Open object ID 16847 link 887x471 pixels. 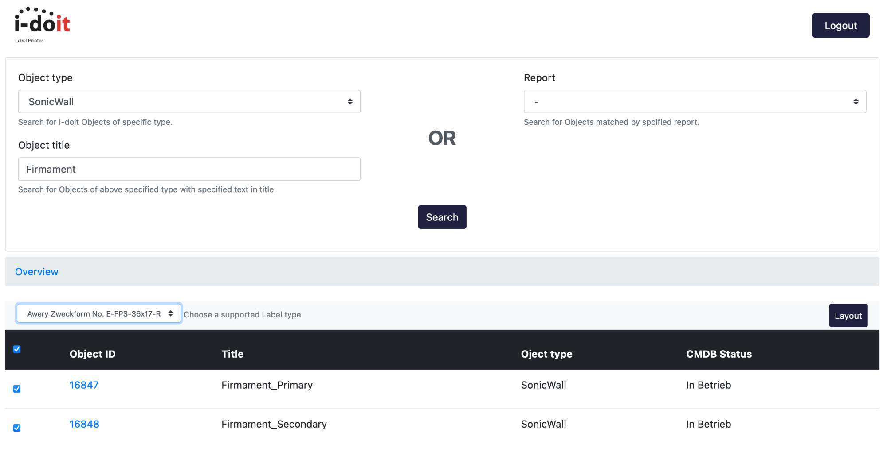(84, 385)
